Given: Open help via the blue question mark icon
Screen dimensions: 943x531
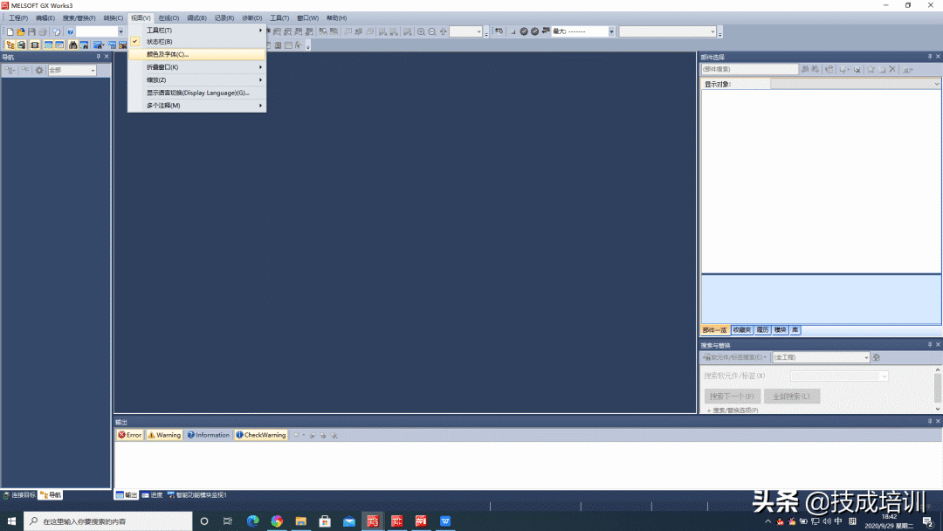Looking at the screenshot, I should [71, 31].
